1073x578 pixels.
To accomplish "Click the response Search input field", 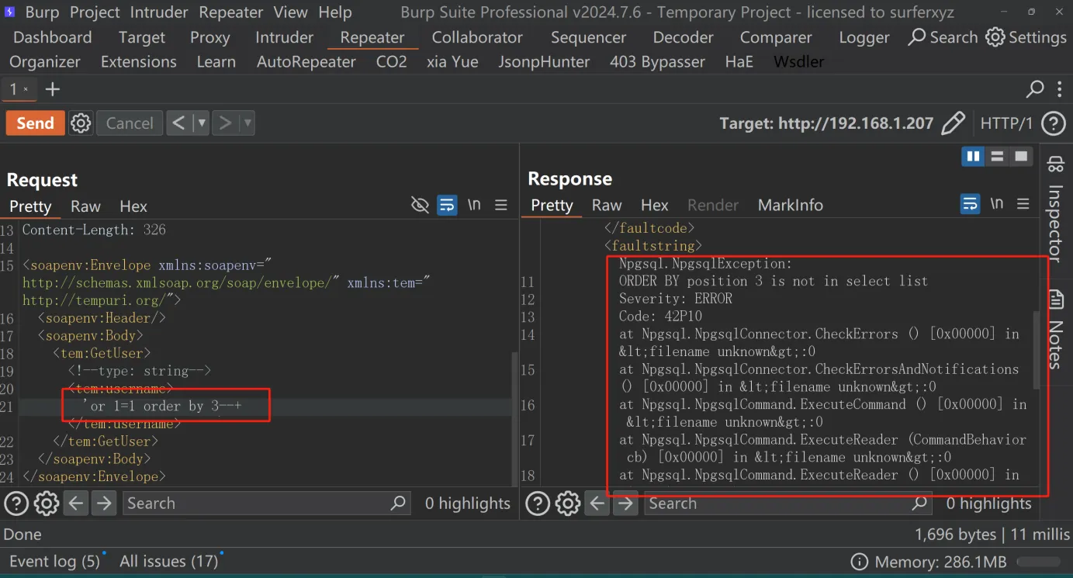I will coord(787,504).
